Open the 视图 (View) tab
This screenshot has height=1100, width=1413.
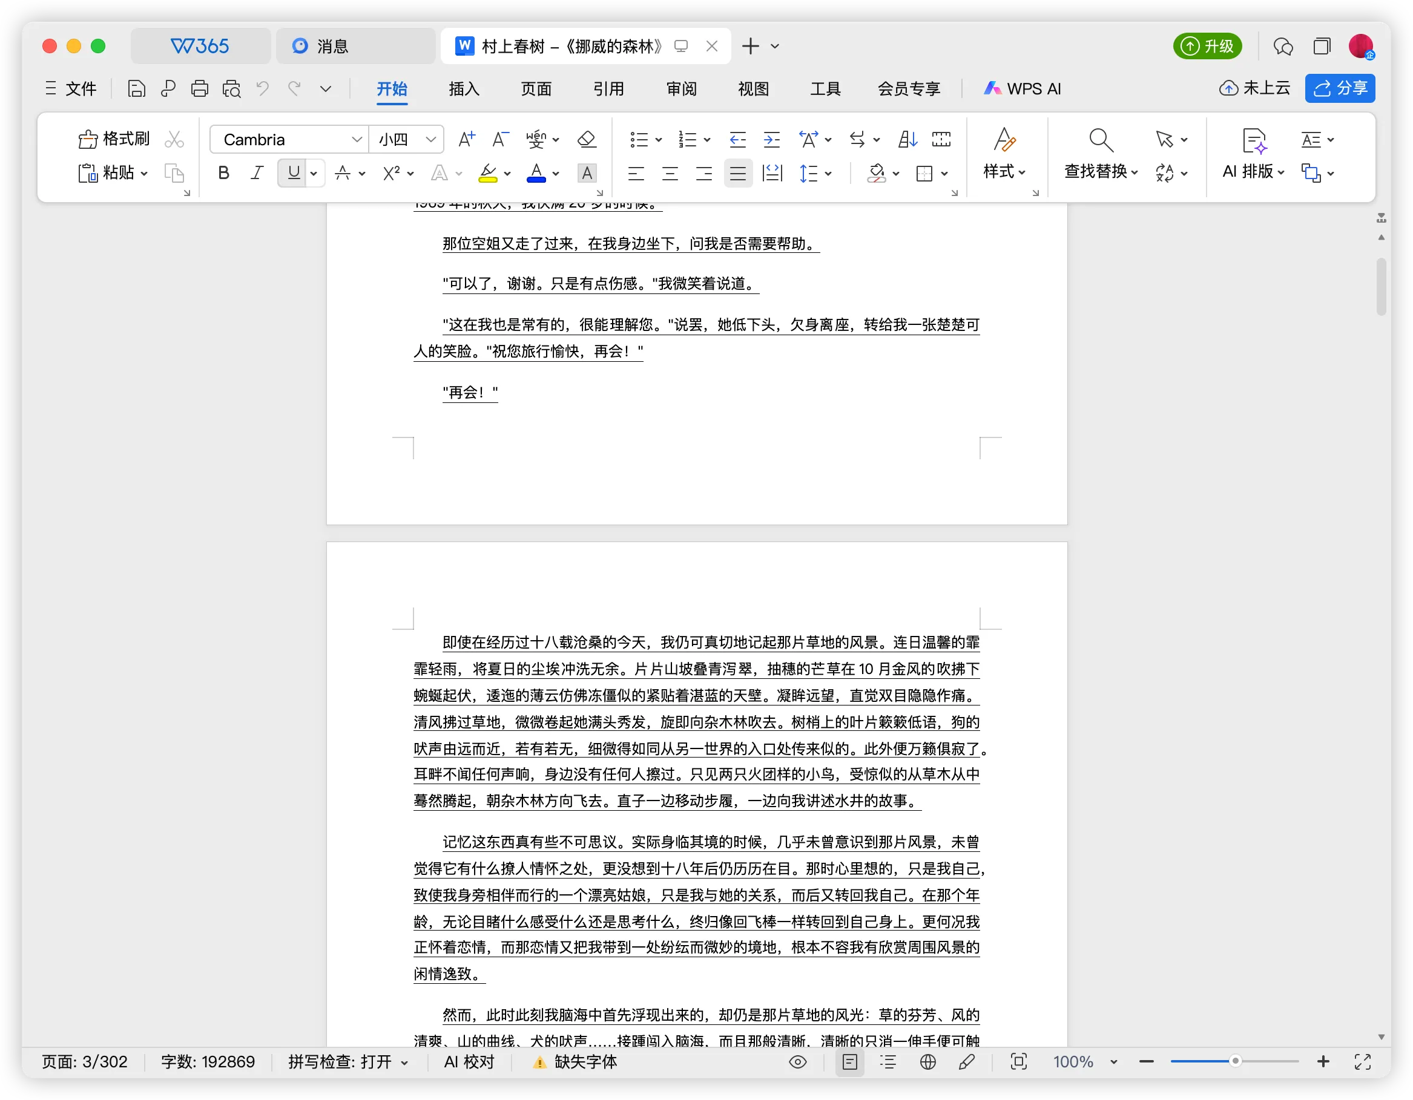coord(754,88)
